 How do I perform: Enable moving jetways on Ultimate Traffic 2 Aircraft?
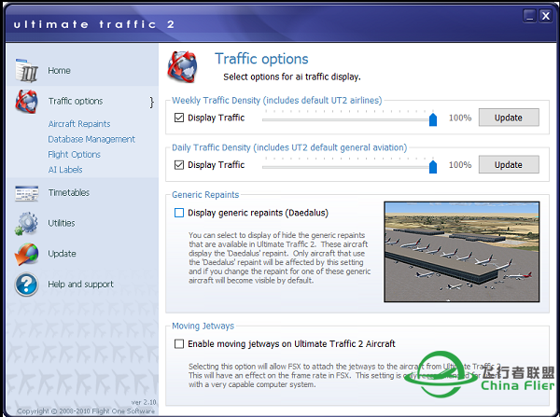click(x=179, y=344)
